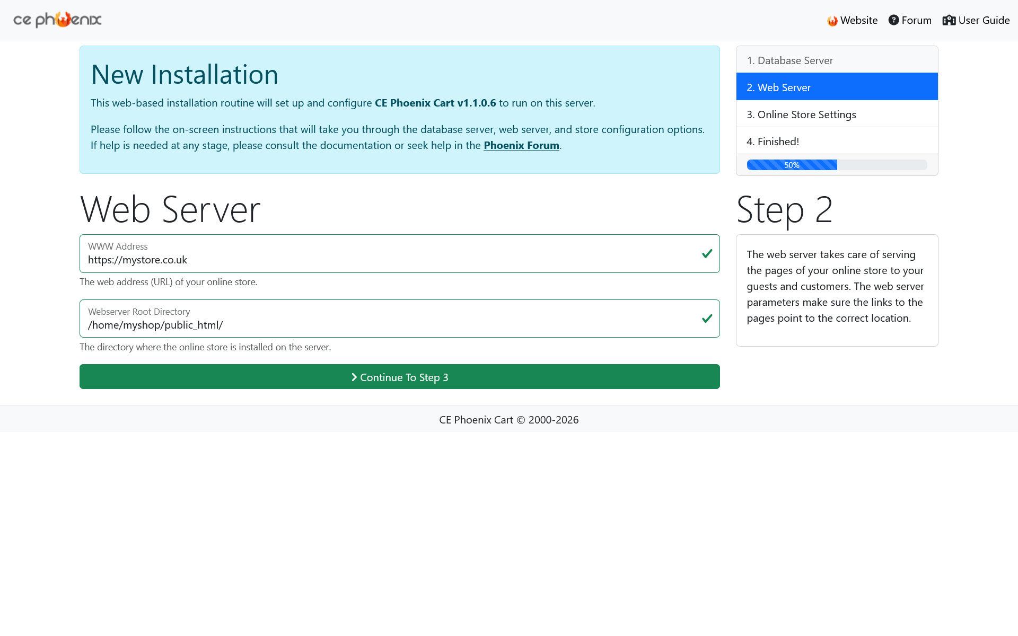The width and height of the screenshot is (1018, 636).
Task: Focus the Webserver Root Directory field
Action: (400, 319)
